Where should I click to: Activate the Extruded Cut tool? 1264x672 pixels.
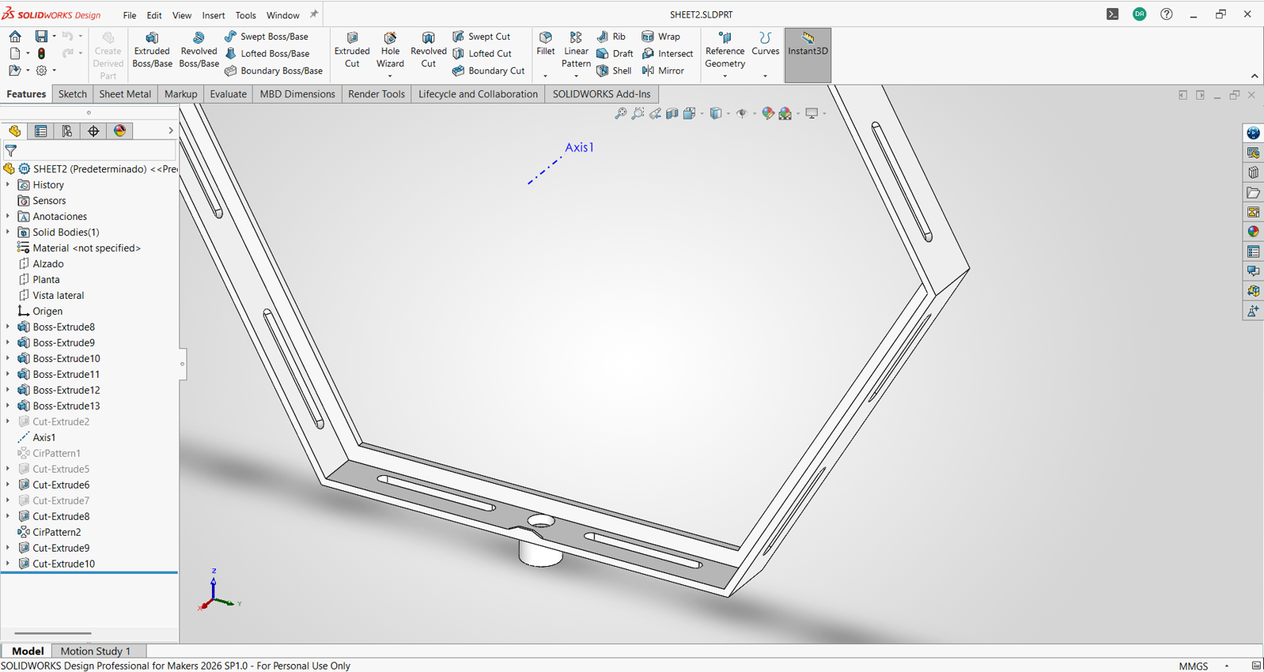click(x=351, y=50)
